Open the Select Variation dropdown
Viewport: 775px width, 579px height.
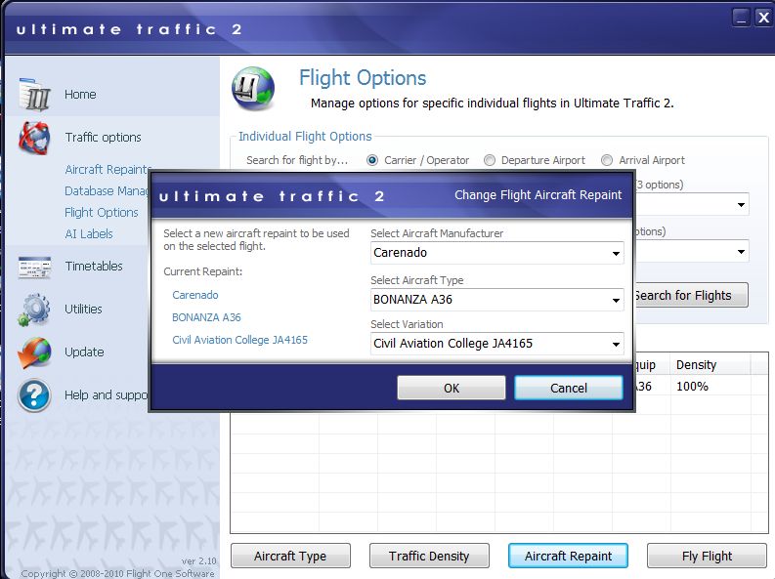[x=497, y=344]
